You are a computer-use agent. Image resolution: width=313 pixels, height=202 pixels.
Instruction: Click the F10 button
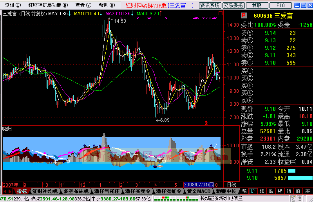pyautogui.click(x=280, y=5)
